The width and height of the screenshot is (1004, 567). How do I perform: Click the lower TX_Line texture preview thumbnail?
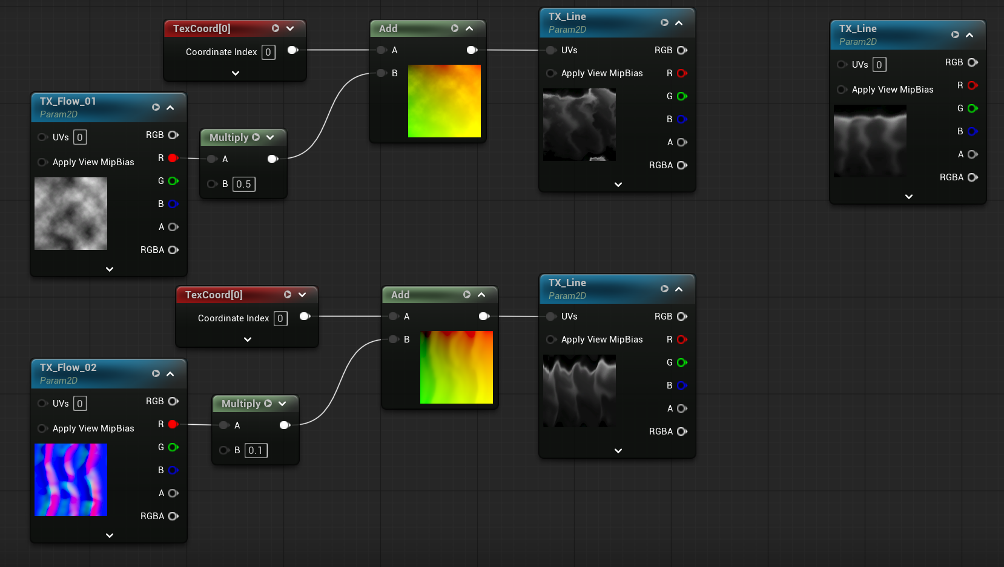[x=580, y=391]
